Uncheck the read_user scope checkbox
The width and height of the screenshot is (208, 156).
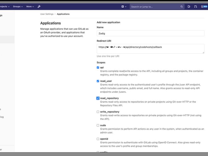click(x=98, y=81)
